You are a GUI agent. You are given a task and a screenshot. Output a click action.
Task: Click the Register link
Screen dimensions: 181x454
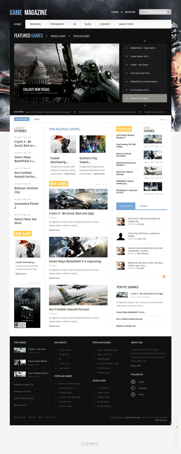tap(130, 12)
